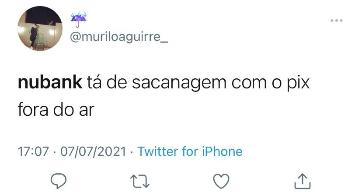Click the umbrella emoji display name
The image size is (362, 192).
[x=78, y=18]
